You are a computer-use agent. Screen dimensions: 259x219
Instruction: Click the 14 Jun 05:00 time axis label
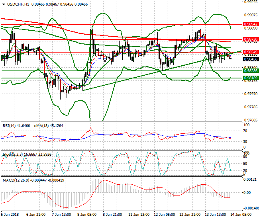coord(241,215)
